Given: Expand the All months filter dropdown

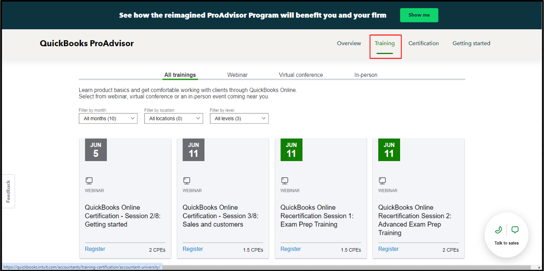Looking at the screenshot, I should click(108, 119).
